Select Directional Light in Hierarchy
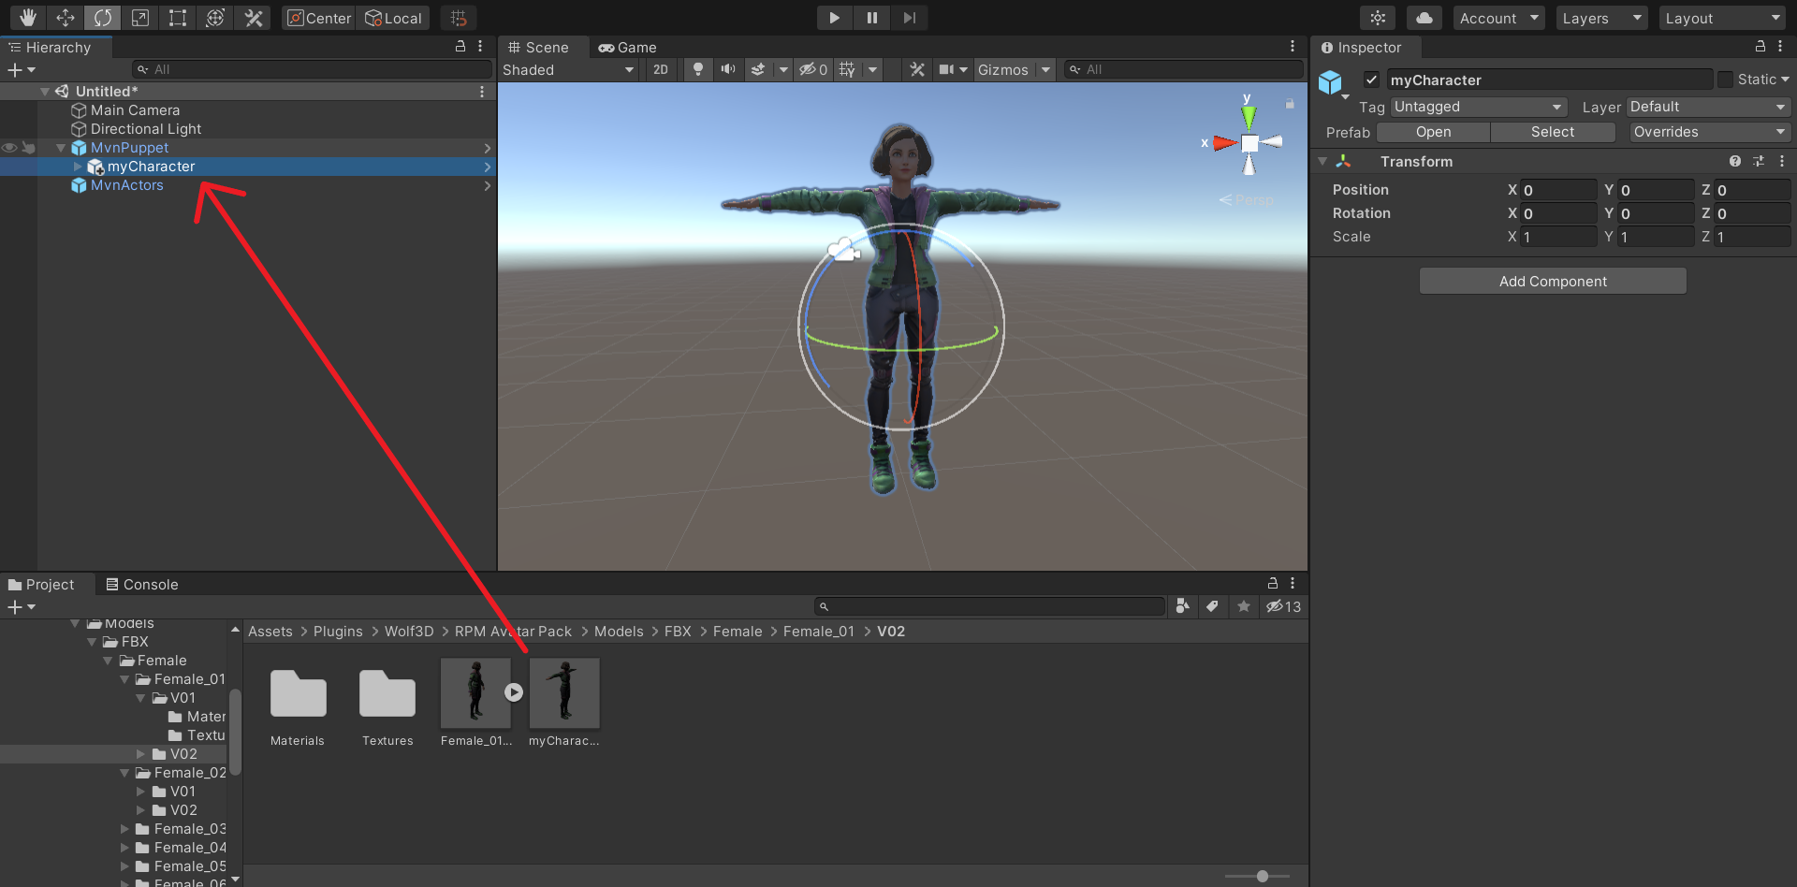The height and width of the screenshot is (887, 1797). (146, 129)
